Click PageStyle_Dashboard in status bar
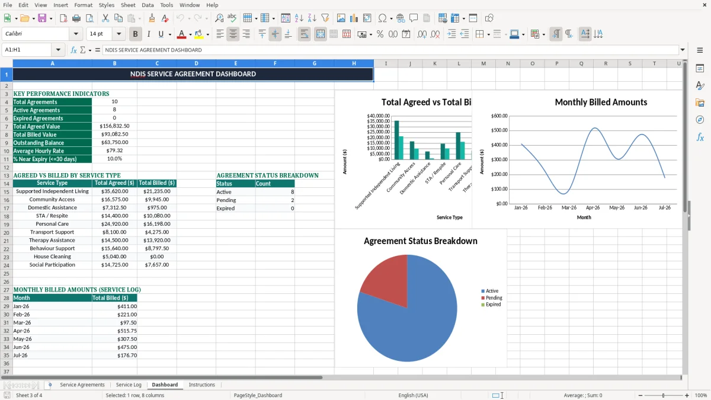The image size is (711, 400). click(x=258, y=395)
